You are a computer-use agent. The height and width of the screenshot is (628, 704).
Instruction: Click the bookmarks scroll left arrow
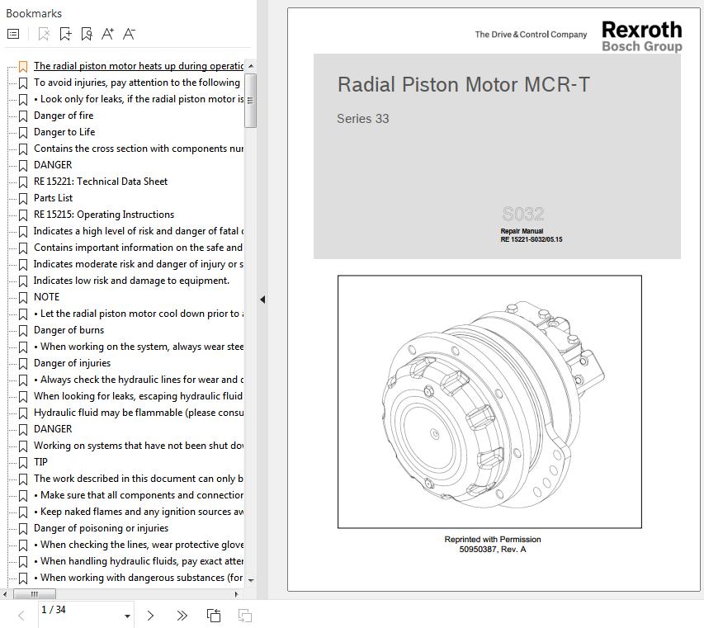(x=5, y=594)
